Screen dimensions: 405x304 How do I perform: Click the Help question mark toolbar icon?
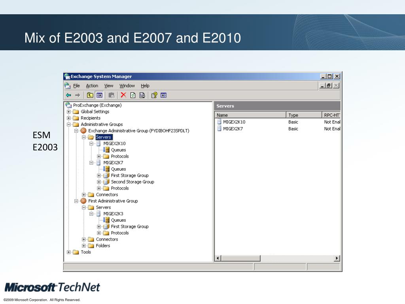154,95
